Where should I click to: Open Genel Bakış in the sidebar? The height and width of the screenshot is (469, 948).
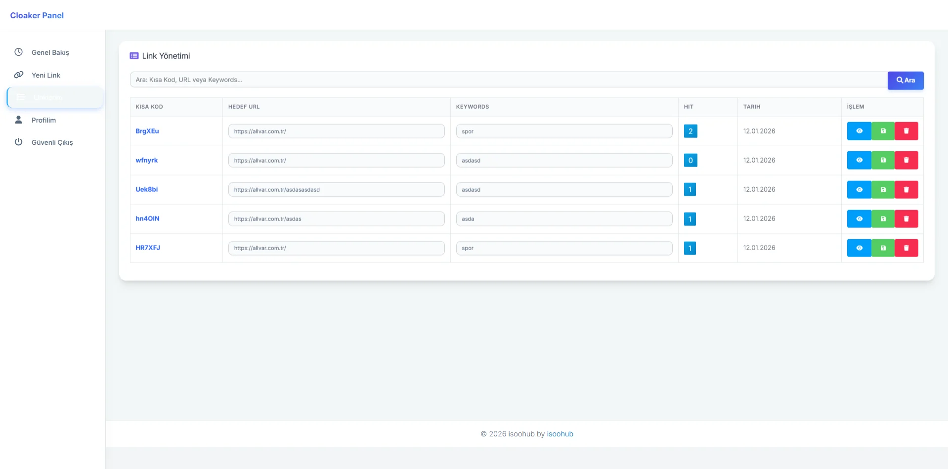50,52
